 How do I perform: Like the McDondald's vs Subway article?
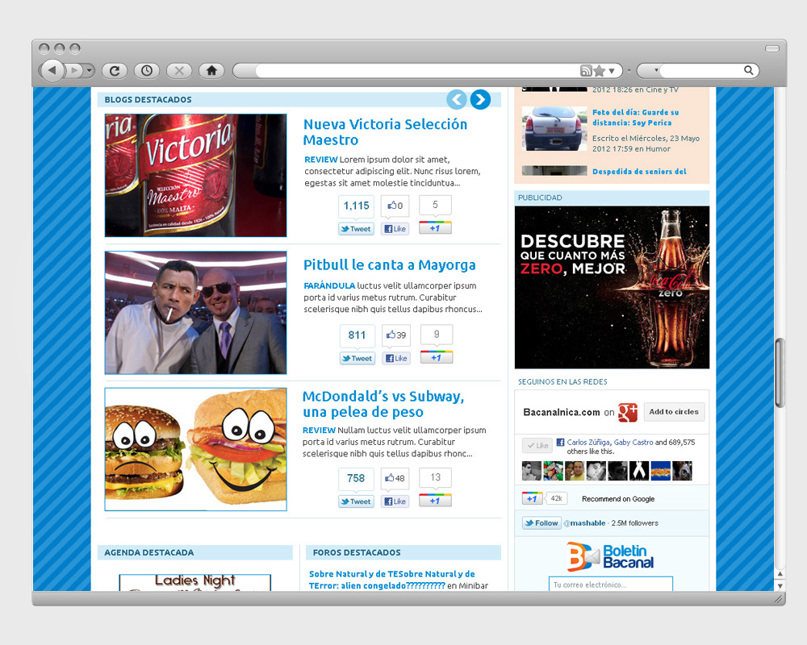395,501
